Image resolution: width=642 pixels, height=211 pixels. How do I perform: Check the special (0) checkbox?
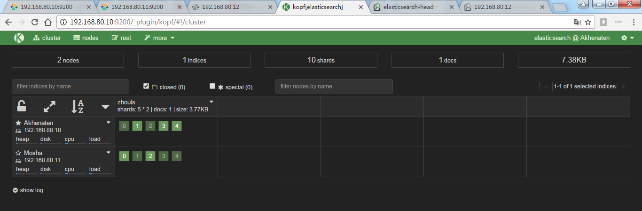tap(212, 86)
